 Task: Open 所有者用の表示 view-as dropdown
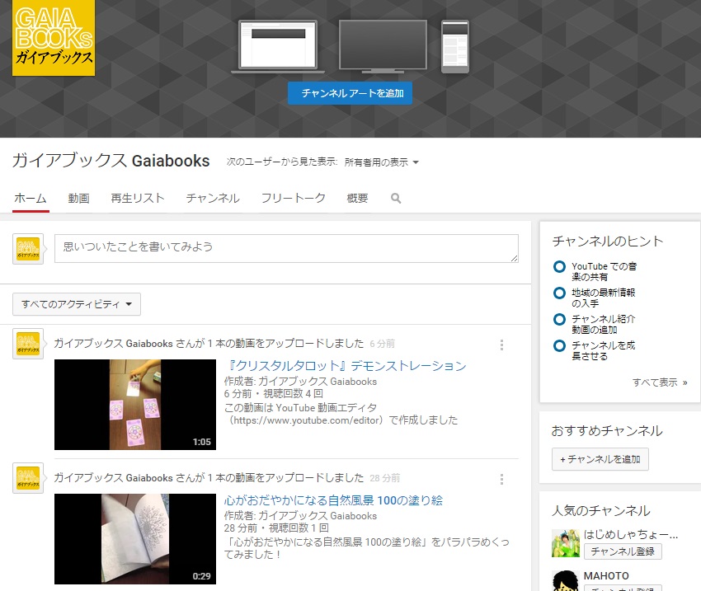point(382,162)
